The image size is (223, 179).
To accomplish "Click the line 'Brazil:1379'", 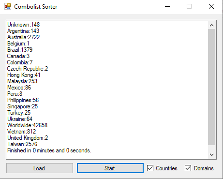I will [20, 50].
